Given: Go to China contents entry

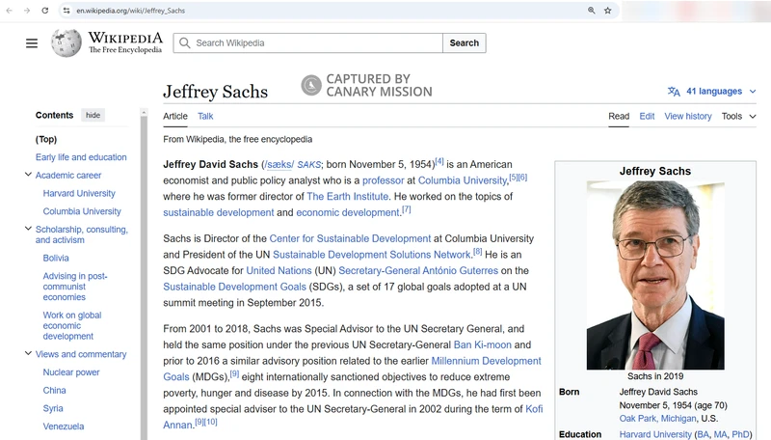Looking at the screenshot, I should coord(55,390).
